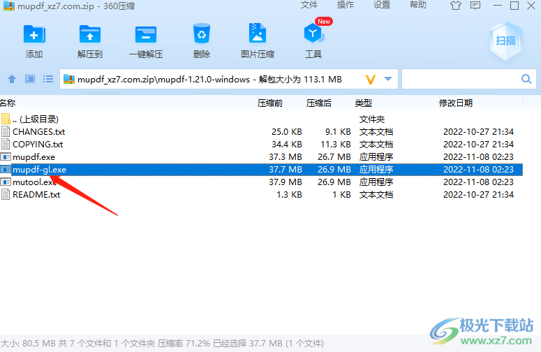This screenshot has width=541, height=352.
Task: Click the README.txt document icon
Action: pos(6,194)
